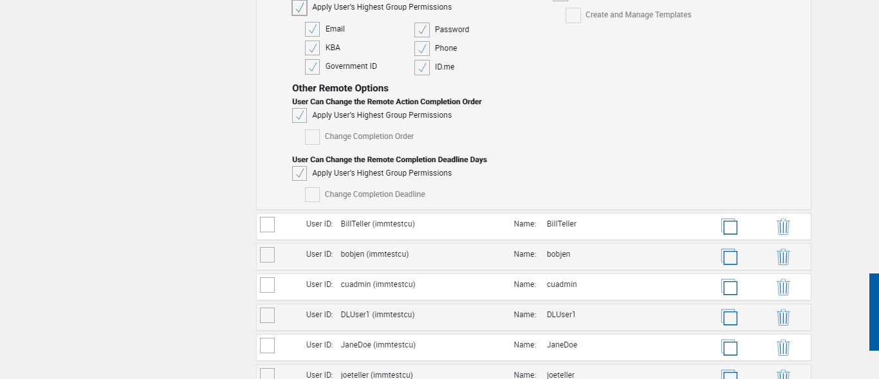The width and height of the screenshot is (879, 379).
Task: Uncheck group permissions under Completion Deadline Days
Action: tap(299, 173)
